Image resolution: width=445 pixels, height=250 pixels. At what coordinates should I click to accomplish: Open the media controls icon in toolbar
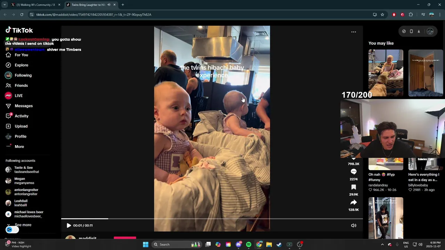pyautogui.click(x=423, y=15)
